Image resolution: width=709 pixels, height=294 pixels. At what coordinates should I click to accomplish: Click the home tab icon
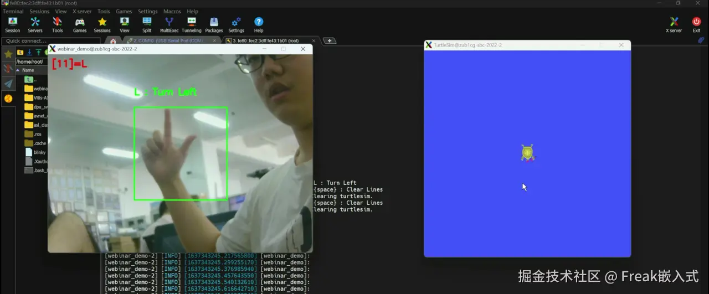[113, 41]
